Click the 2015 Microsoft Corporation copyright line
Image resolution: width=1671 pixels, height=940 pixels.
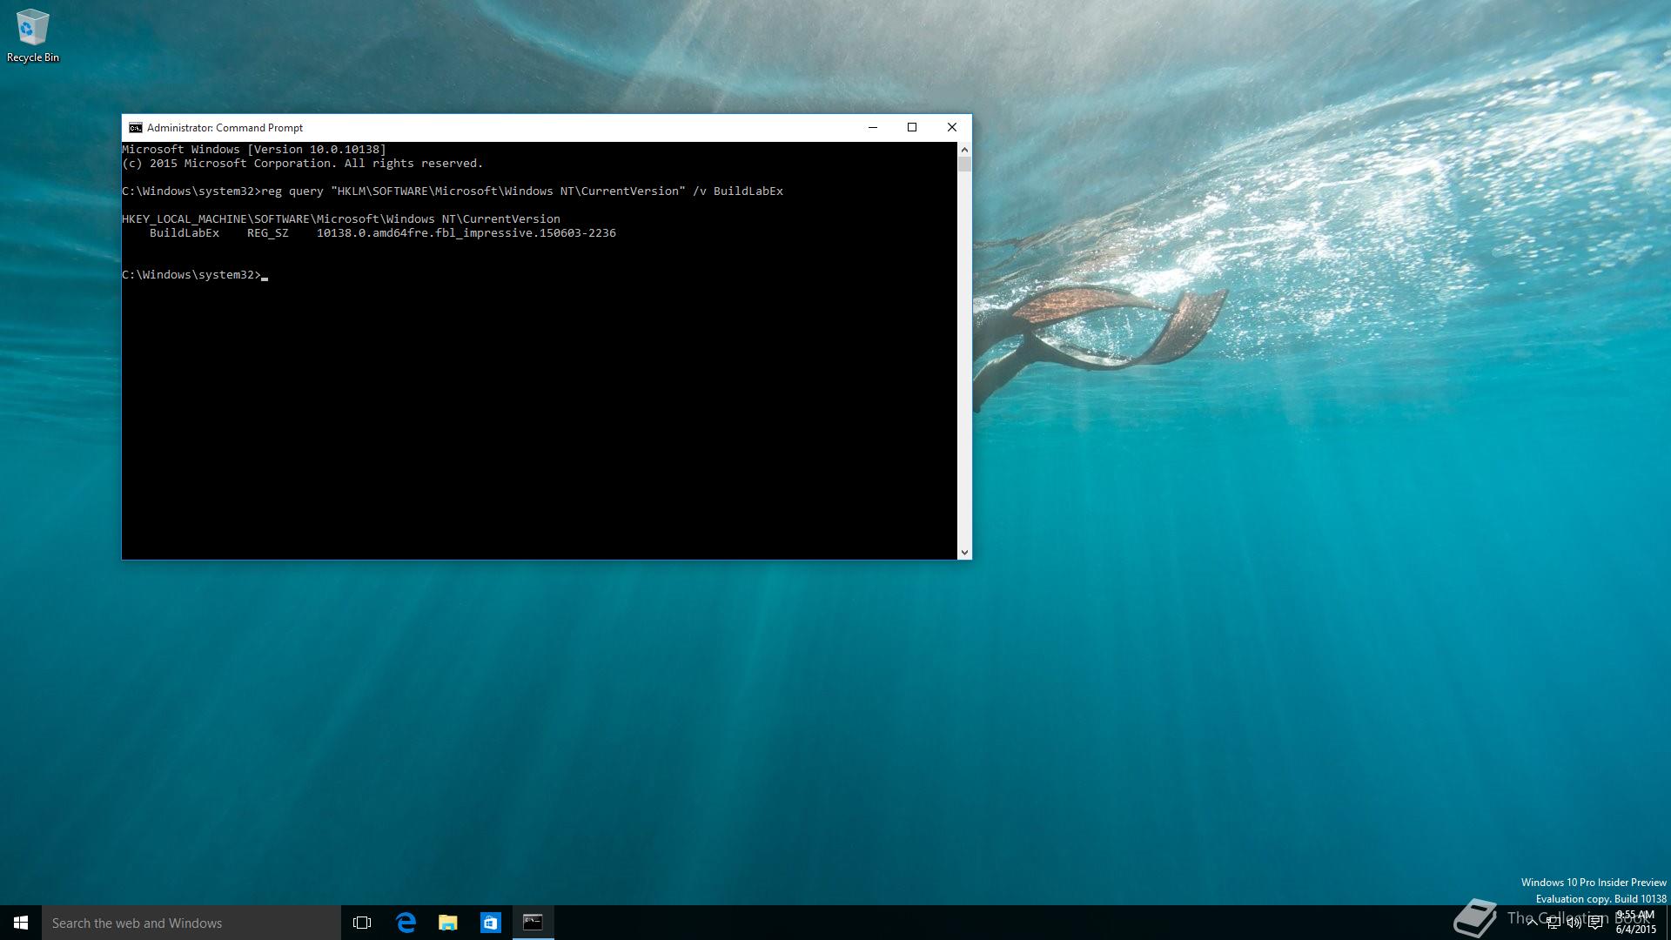click(x=302, y=164)
